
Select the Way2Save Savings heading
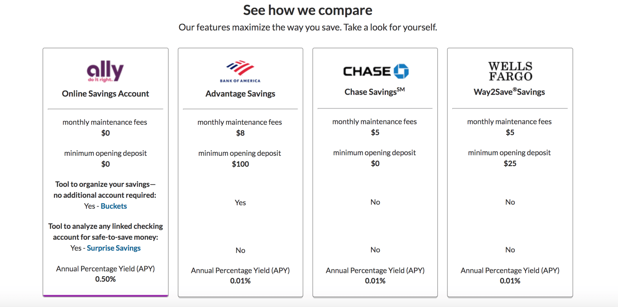(509, 92)
